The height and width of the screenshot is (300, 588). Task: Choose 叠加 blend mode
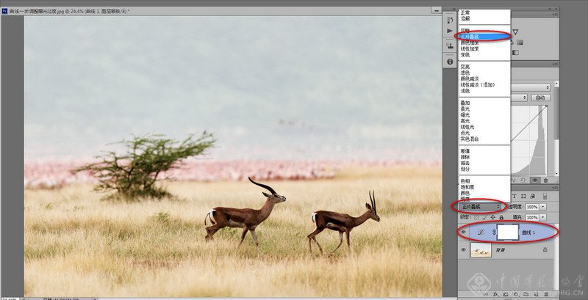(x=465, y=103)
